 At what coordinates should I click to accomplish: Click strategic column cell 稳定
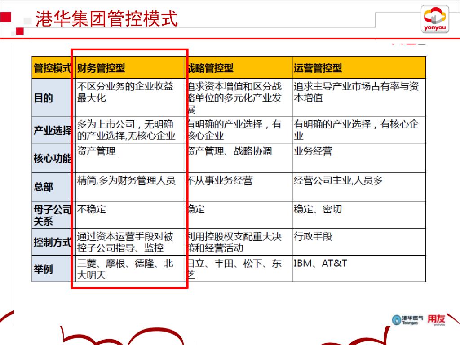[x=238, y=215]
